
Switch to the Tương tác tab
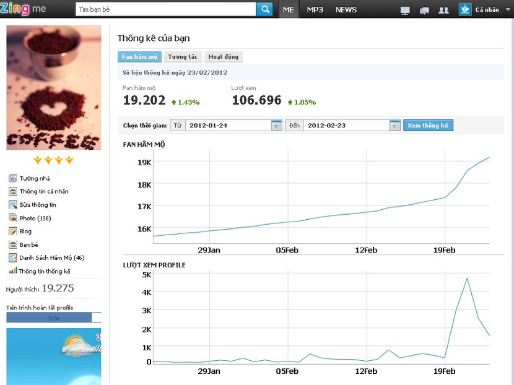click(x=183, y=57)
